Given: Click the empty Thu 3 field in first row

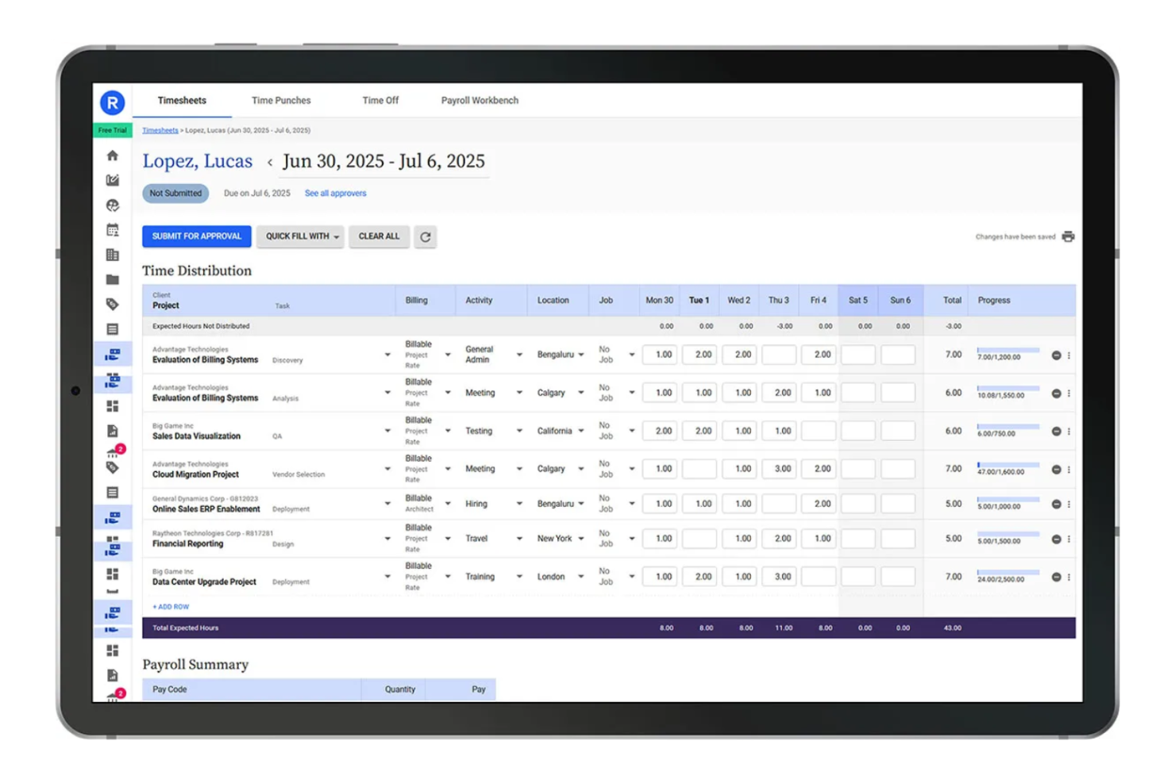Looking at the screenshot, I should click(778, 355).
